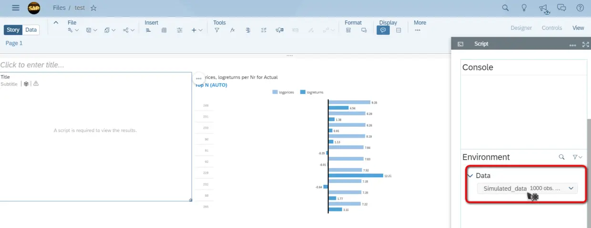The image size is (591, 228).
Task: Insert an input control
Action: 180,30
